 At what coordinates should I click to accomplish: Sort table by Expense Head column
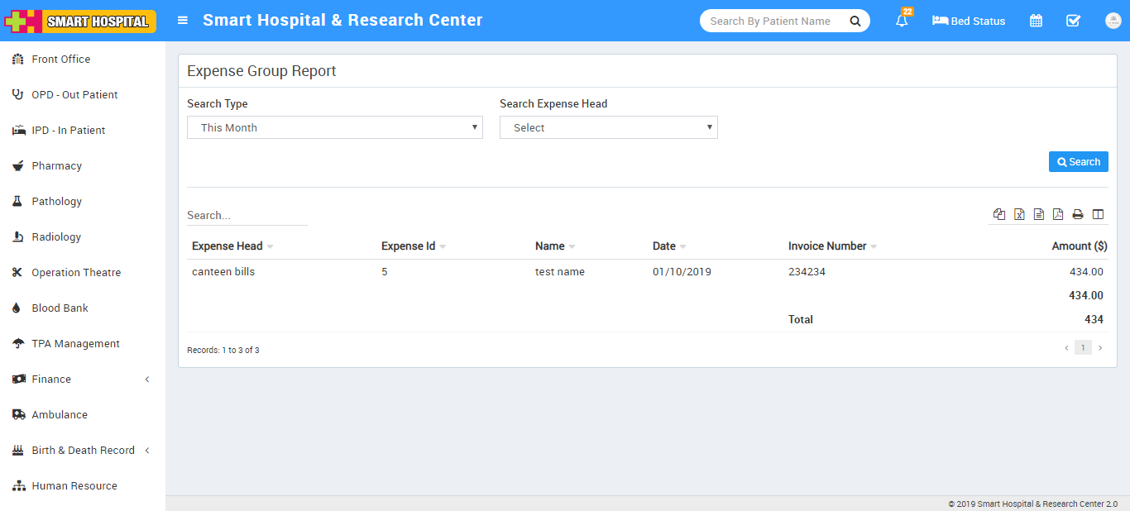pyautogui.click(x=227, y=246)
